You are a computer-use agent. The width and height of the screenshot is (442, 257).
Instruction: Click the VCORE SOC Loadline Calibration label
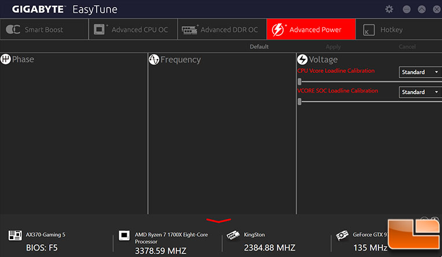[338, 90]
